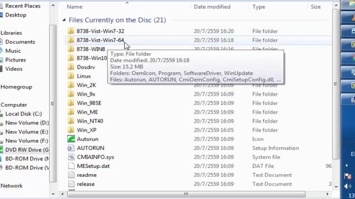Select the Win_2K folder icon
Image resolution: width=355 pixels, height=199 pixels.
pos(71,85)
